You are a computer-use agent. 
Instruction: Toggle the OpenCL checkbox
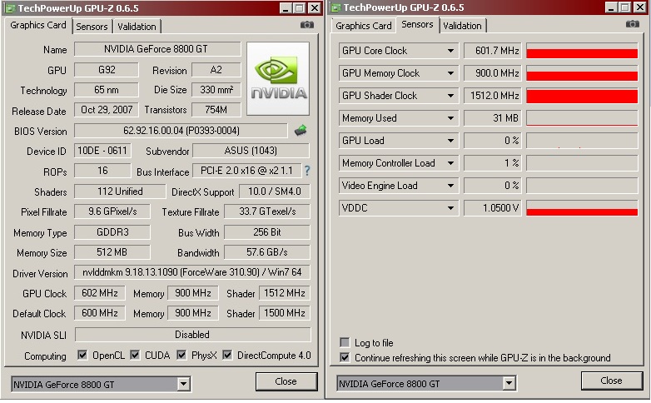click(82, 355)
